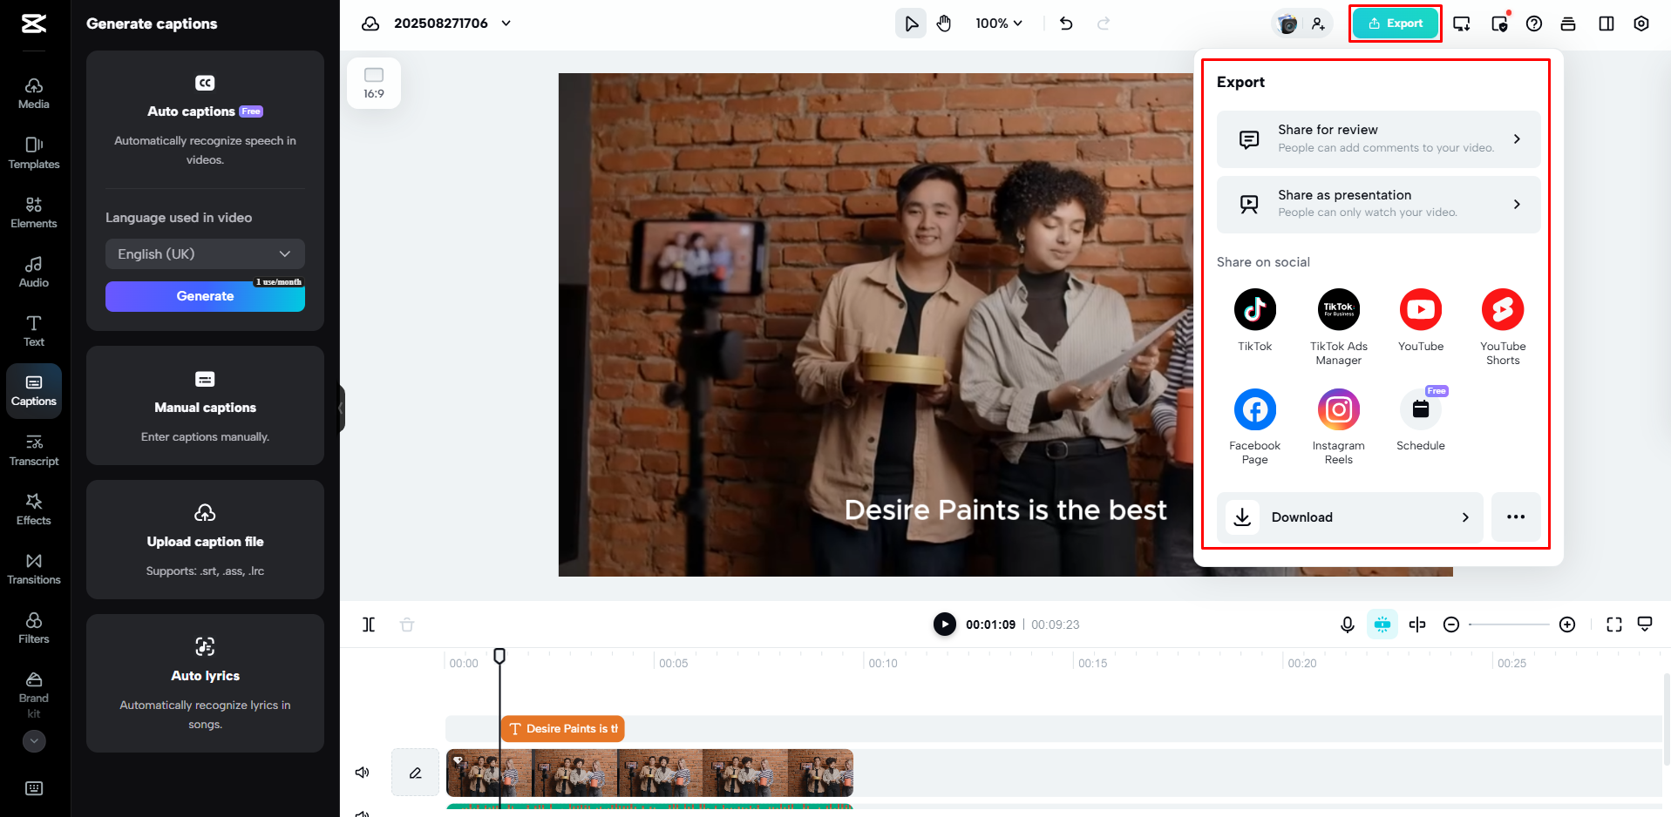The height and width of the screenshot is (817, 1671).
Task: Change the English (UK) language selection
Action: point(204,253)
